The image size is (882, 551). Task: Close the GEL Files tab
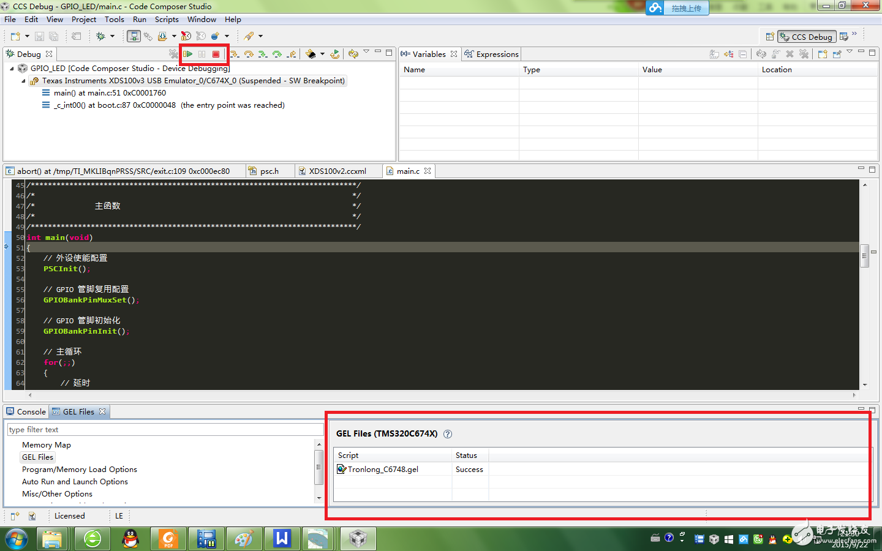pyautogui.click(x=102, y=411)
